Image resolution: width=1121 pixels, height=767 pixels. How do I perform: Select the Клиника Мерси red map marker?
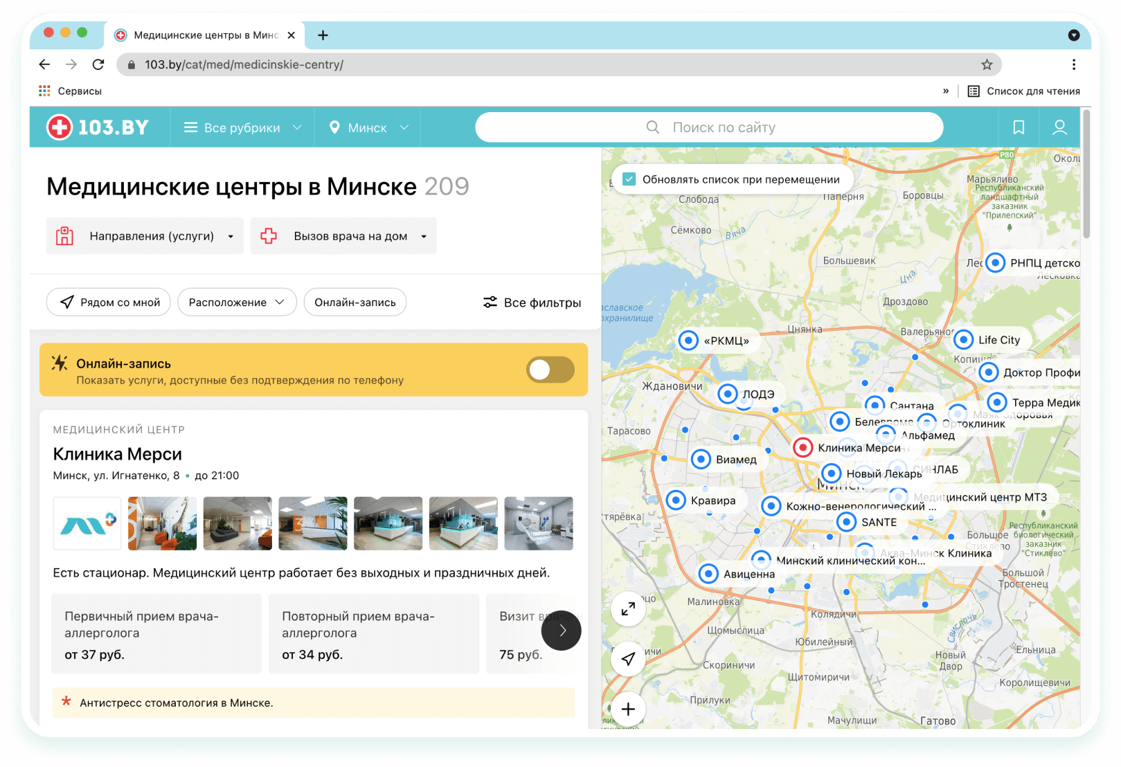802,448
